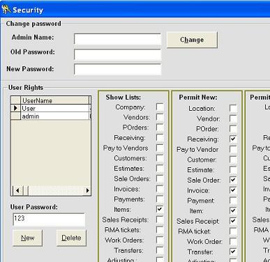This screenshot has width=270, height=262.
Task: Uncheck Permit New Receiving checkbox
Action: [233, 139]
